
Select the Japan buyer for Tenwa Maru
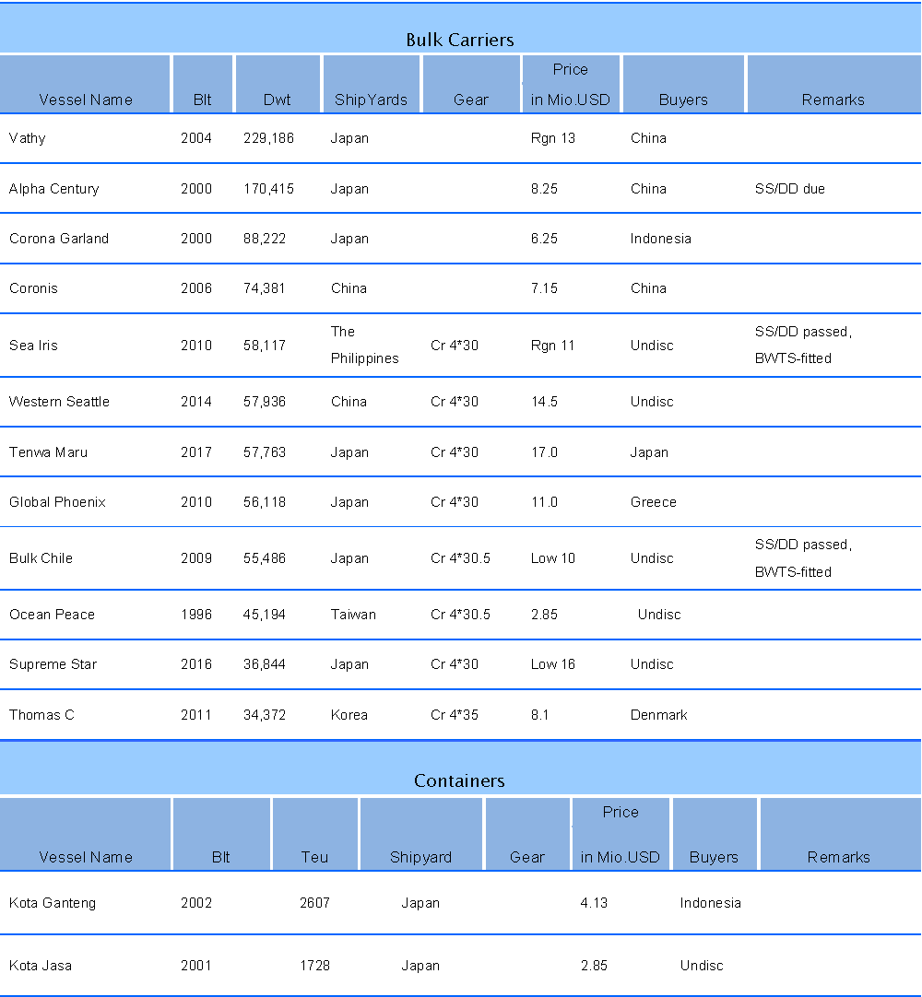click(x=650, y=452)
